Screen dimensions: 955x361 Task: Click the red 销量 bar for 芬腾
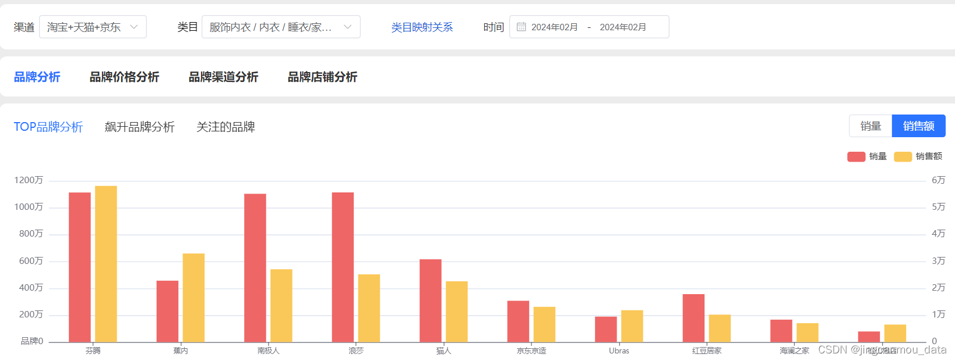coord(80,267)
